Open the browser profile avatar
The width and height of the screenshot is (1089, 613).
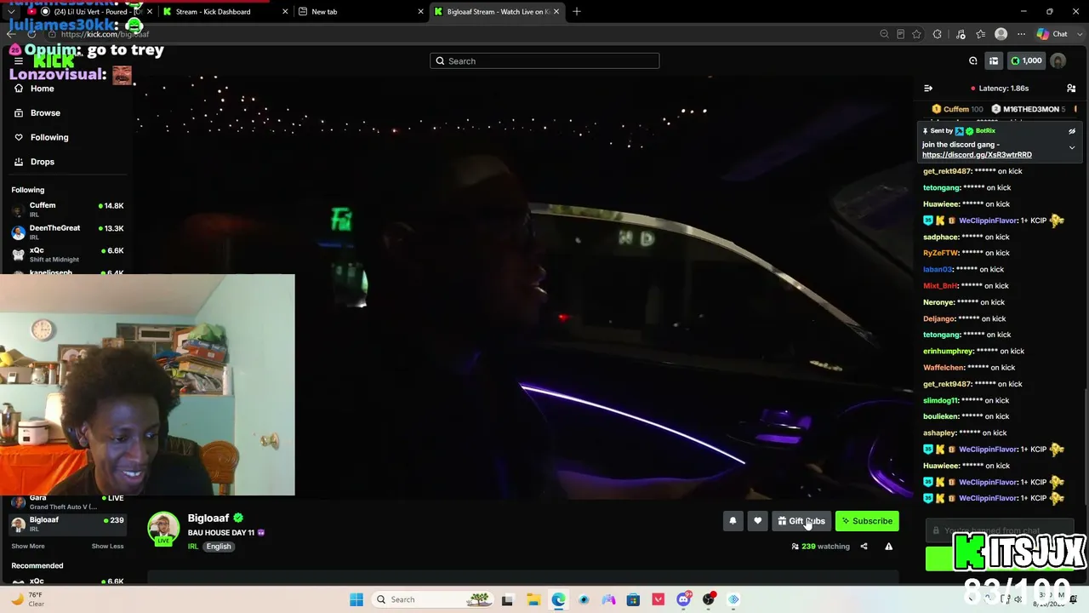(x=1001, y=34)
